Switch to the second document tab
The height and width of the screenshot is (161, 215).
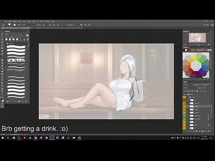tap(59, 28)
